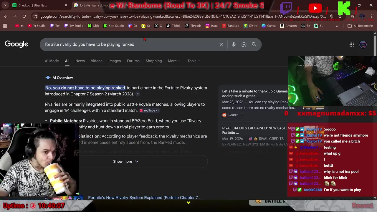Open the AI Overview source link icon
Screen dimensions: 377x212
(138, 94)
